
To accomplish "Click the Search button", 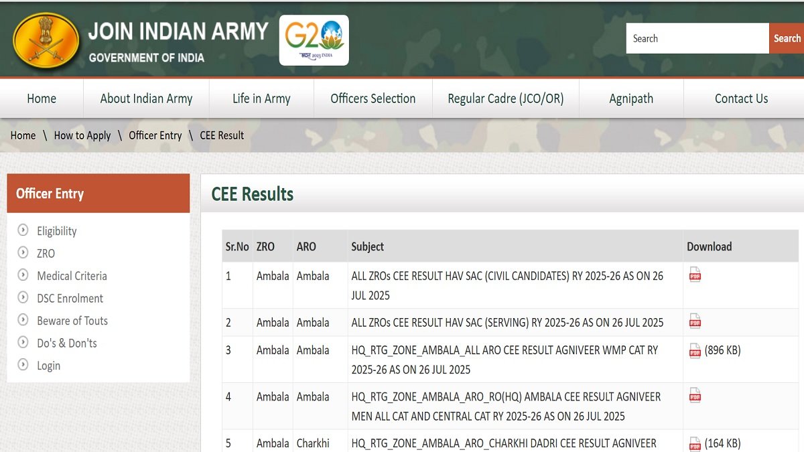I will point(787,38).
